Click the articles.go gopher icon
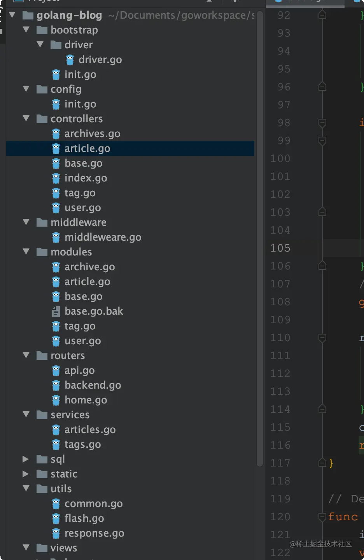The width and height of the screenshot is (364, 560). pos(56,430)
